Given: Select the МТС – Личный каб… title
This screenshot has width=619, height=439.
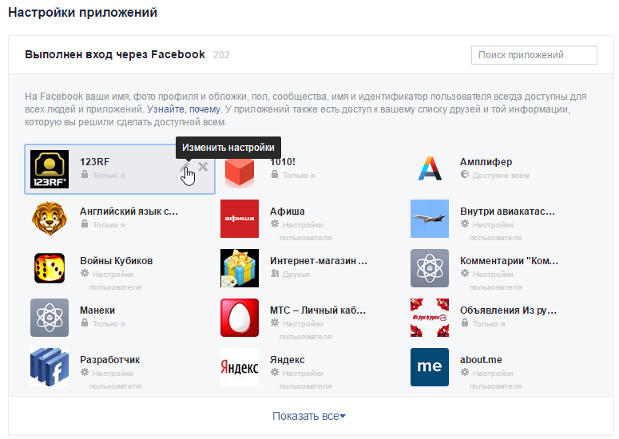Looking at the screenshot, I should point(318,310).
